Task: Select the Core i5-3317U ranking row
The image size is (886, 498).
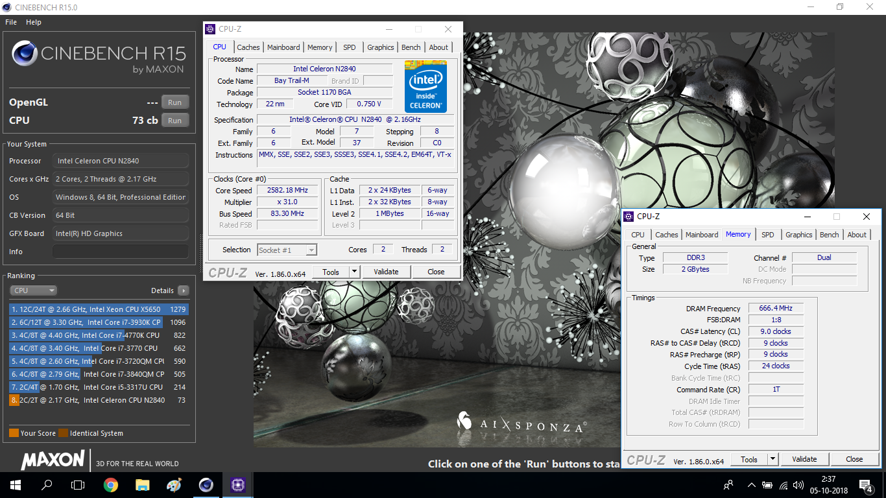Action: point(99,387)
